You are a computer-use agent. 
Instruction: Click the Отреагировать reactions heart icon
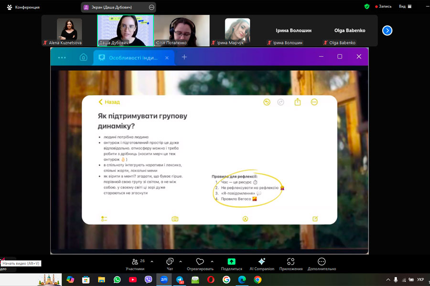click(200, 264)
